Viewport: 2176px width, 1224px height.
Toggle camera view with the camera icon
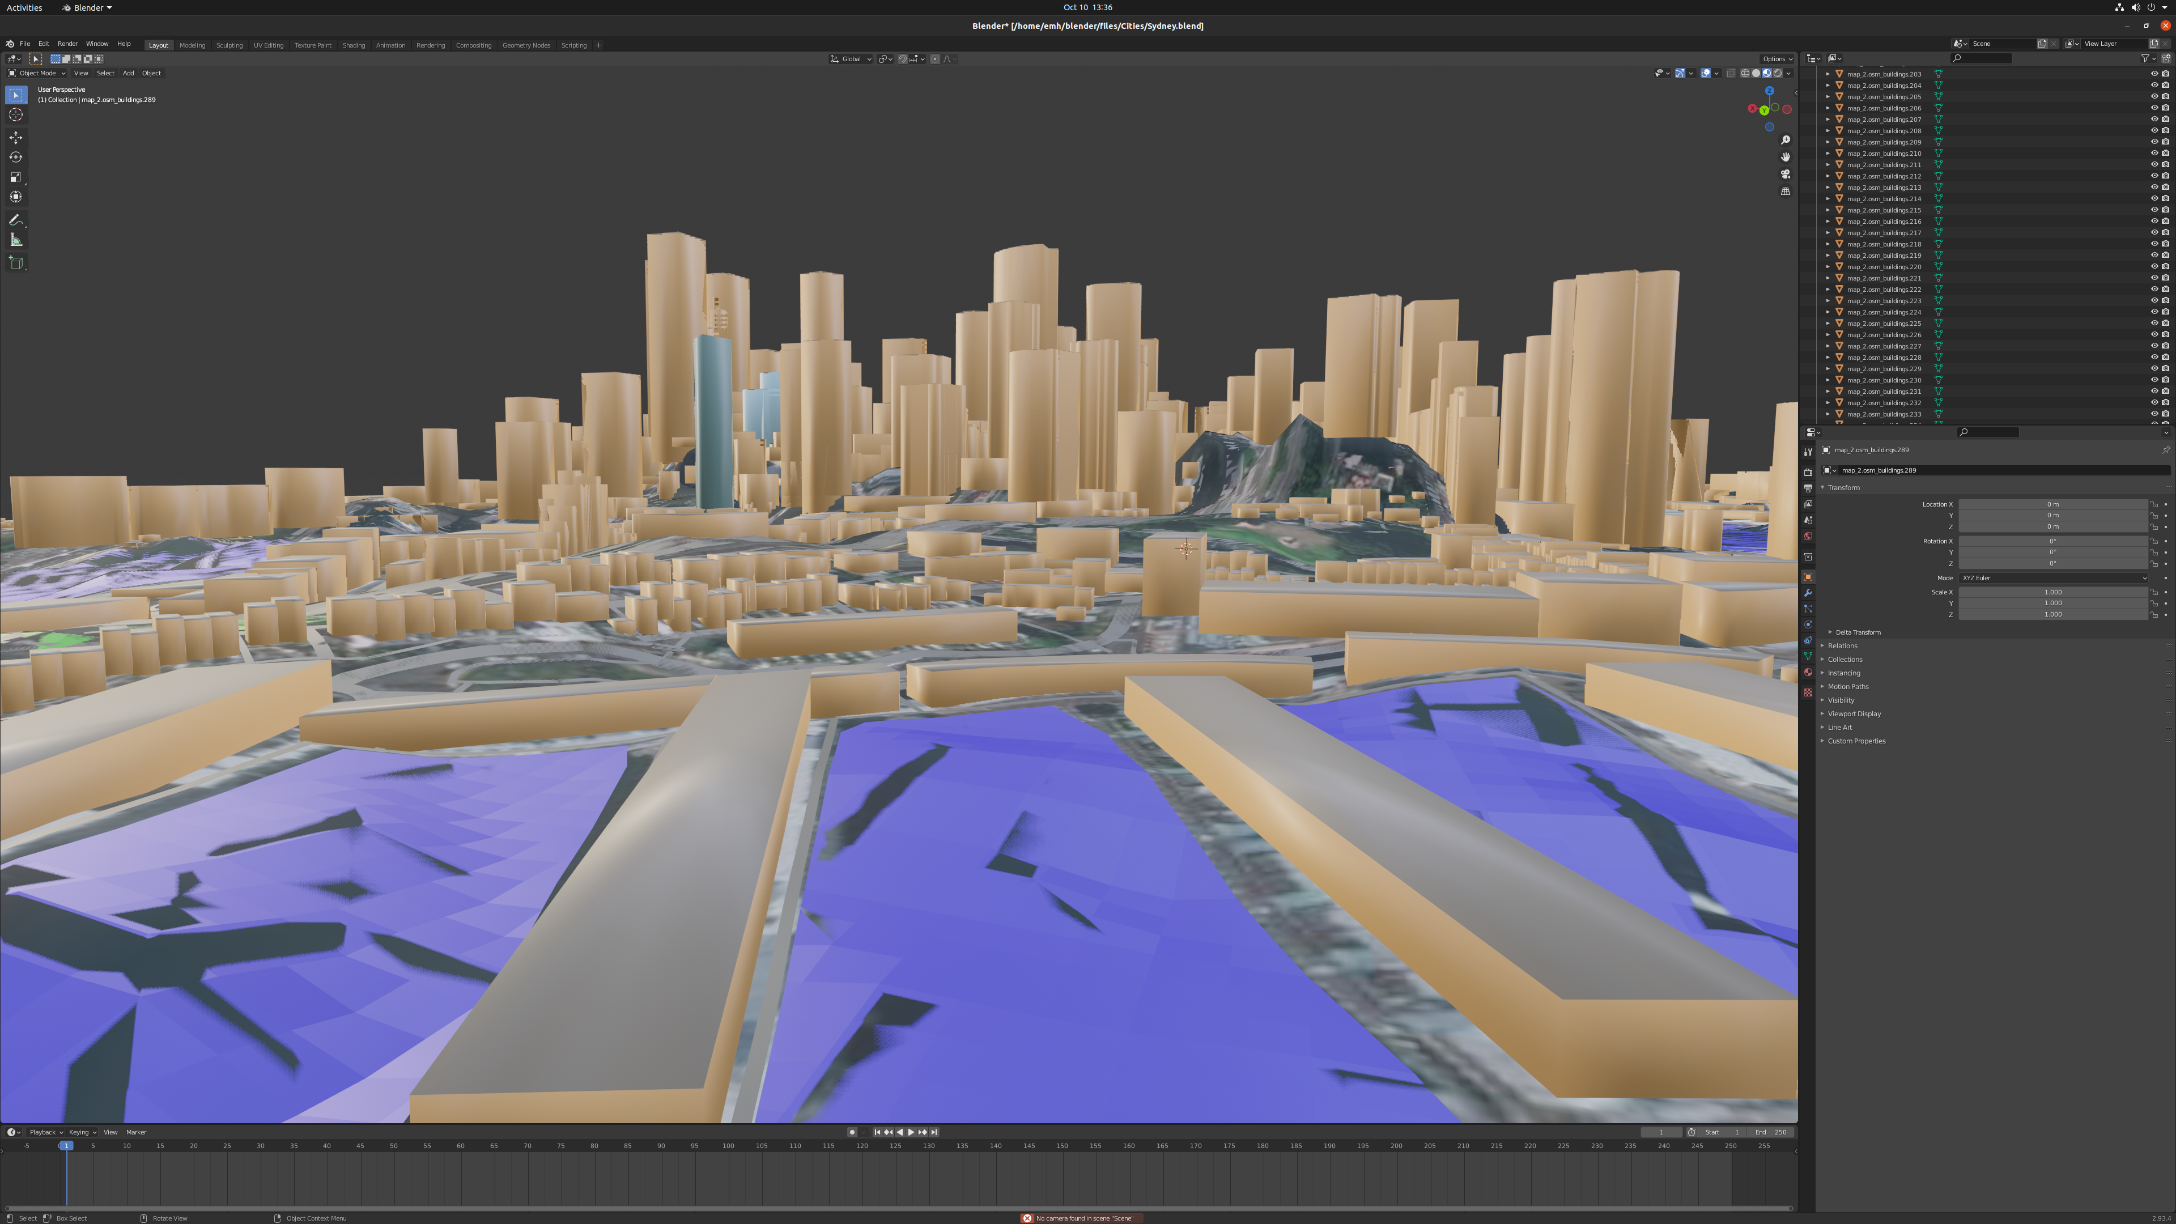pos(1785,174)
